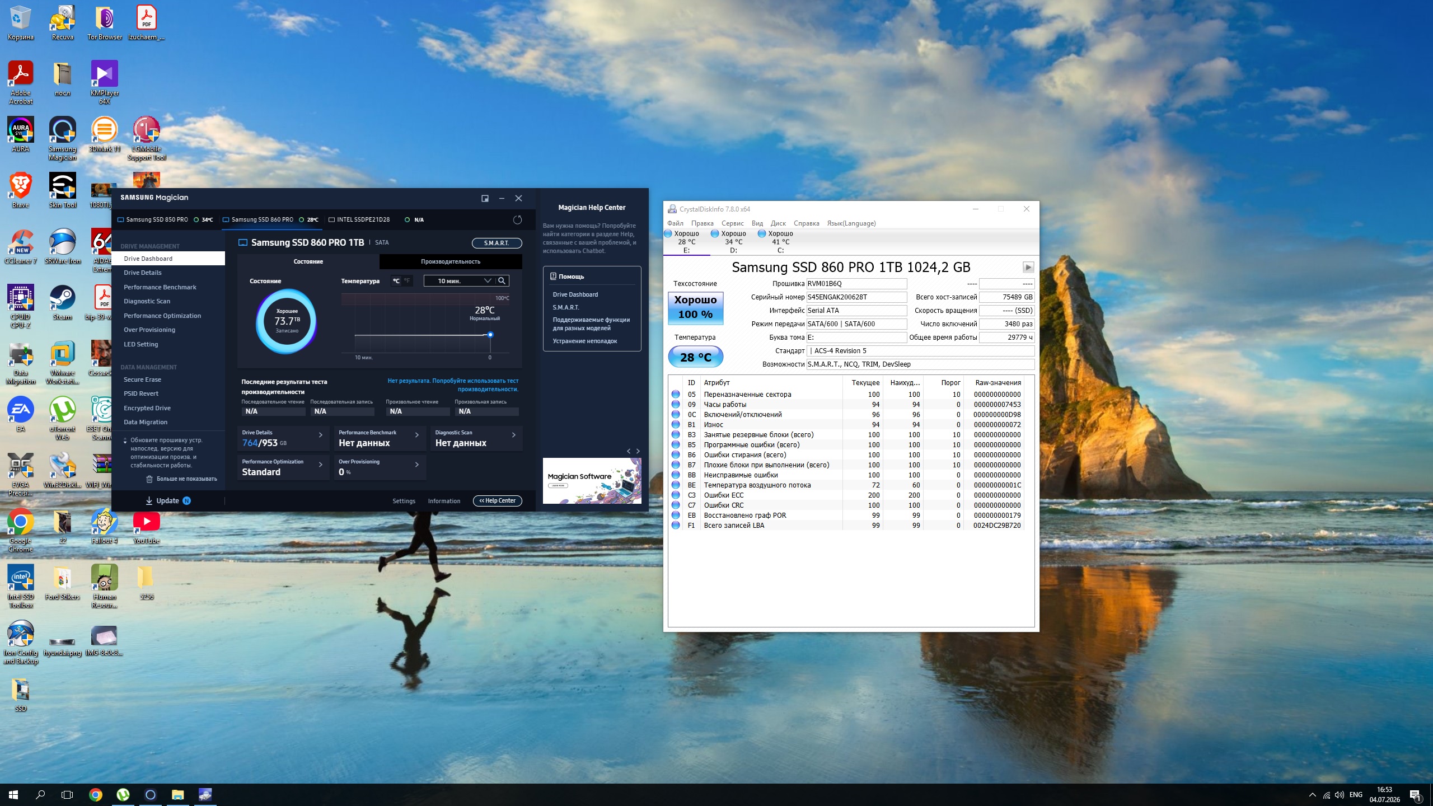Image resolution: width=1433 pixels, height=806 pixels.
Task: Switch to the Samsung SSD 850 PRO tab
Action: pyautogui.click(x=165, y=220)
